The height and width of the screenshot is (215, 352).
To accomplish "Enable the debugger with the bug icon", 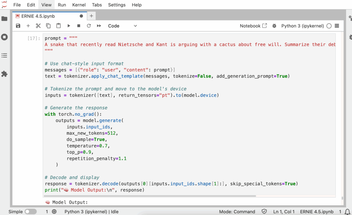I will (274, 26).
